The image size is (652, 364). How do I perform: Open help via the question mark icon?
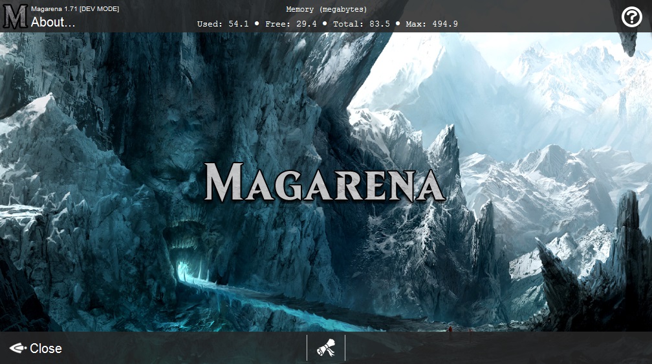631,17
